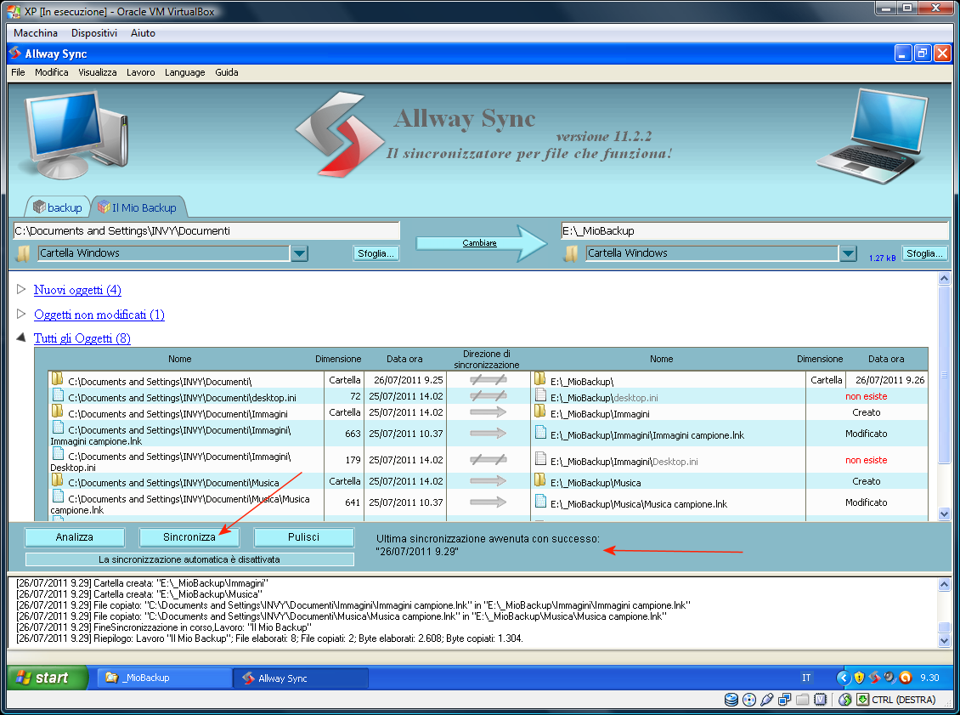Click the file icon of E:\_MioBackup\desktop.ini
960x715 pixels.
pos(540,395)
